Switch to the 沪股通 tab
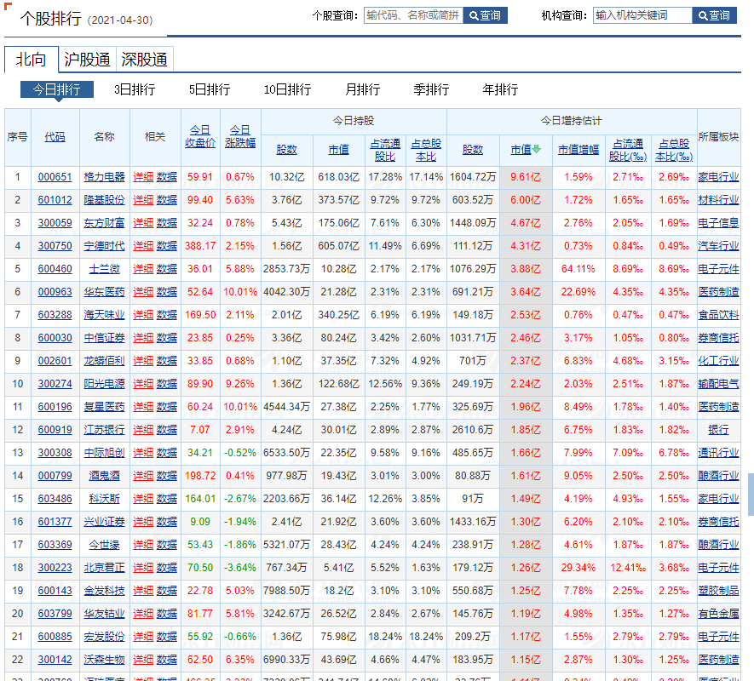Viewport: 754px width, 681px height. tap(87, 60)
